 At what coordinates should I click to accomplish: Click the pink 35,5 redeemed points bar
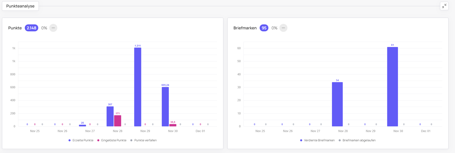(x=173, y=125)
